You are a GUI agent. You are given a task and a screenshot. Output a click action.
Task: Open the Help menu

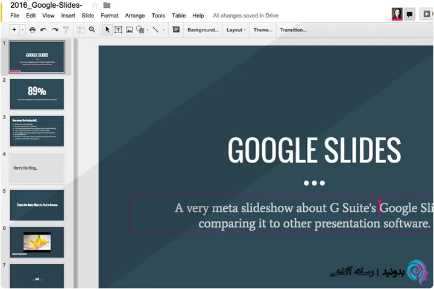(198, 16)
